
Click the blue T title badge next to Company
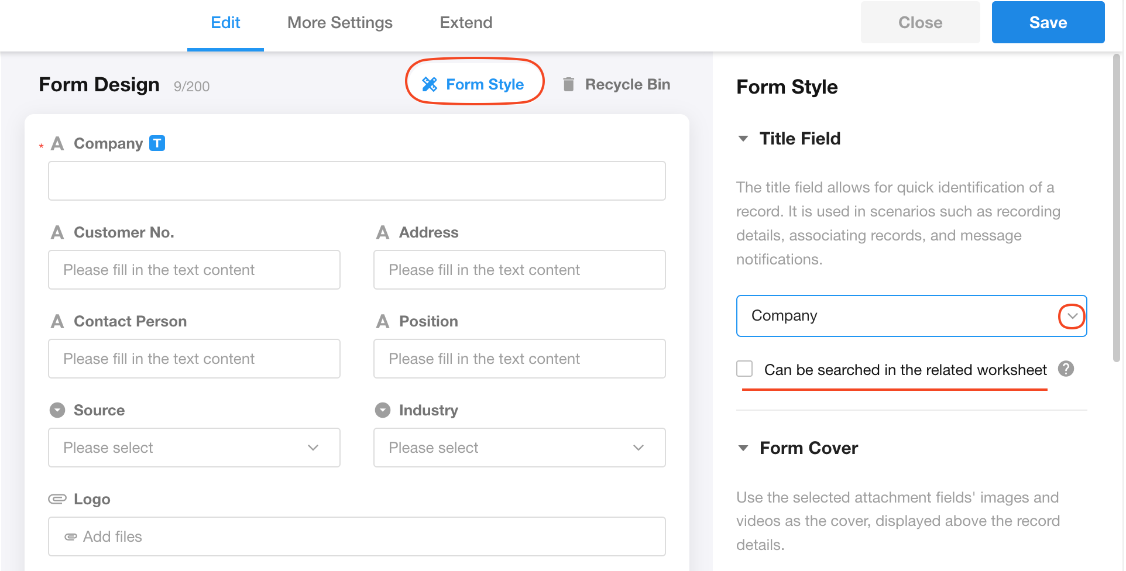tap(157, 143)
